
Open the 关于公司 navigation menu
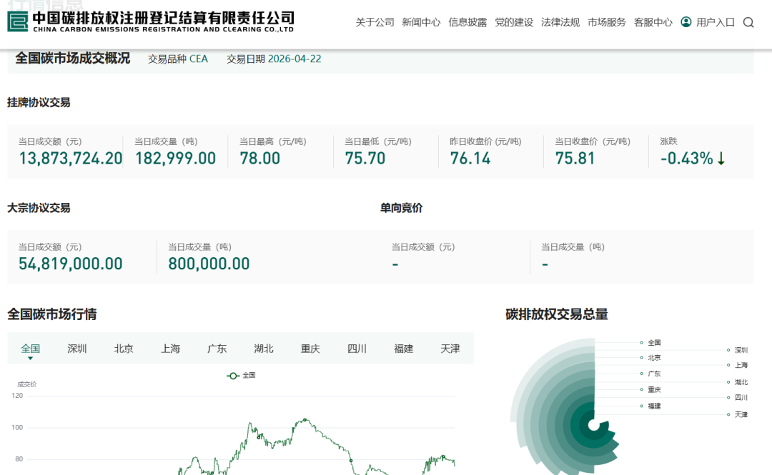click(x=375, y=22)
